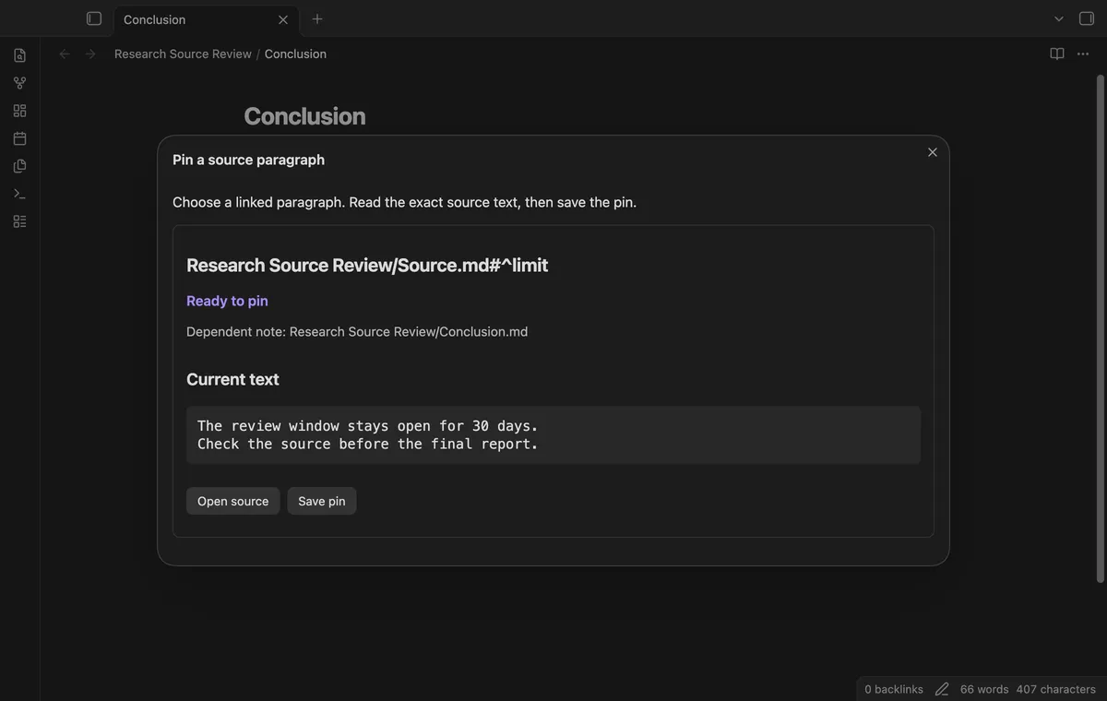Open quick switcher file icon in ribbon
The width and height of the screenshot is (1107, 701).
(x=19, y=55)
